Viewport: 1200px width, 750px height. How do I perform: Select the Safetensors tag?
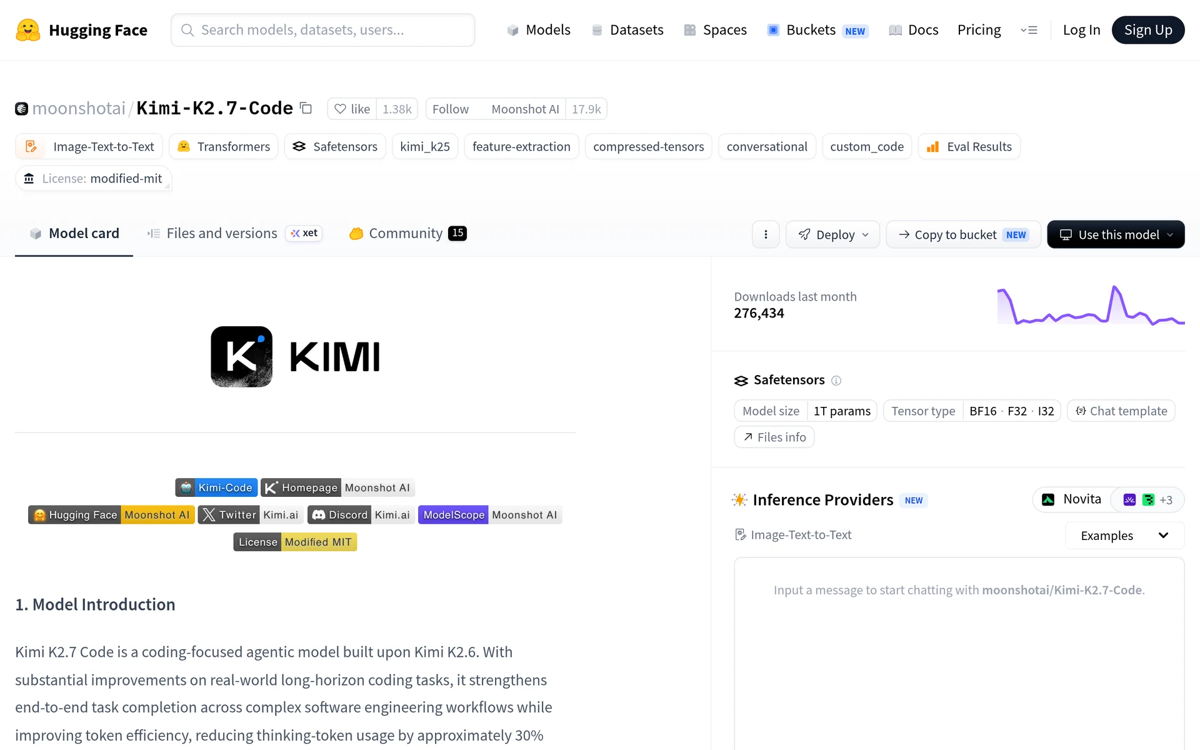[335, 146]
